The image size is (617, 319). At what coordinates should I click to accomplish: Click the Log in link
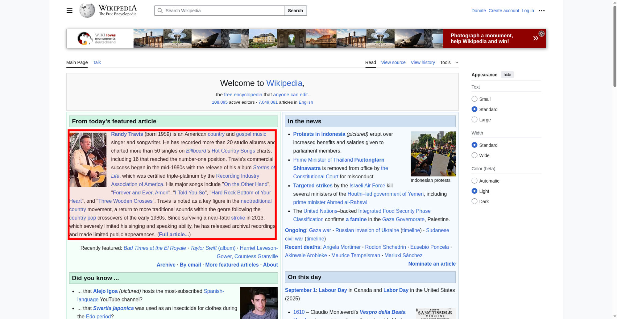pyautogui.click(x=528, y=10)
